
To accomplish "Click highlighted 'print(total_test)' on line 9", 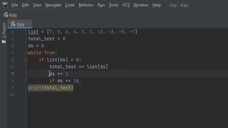I will [51, 88].
